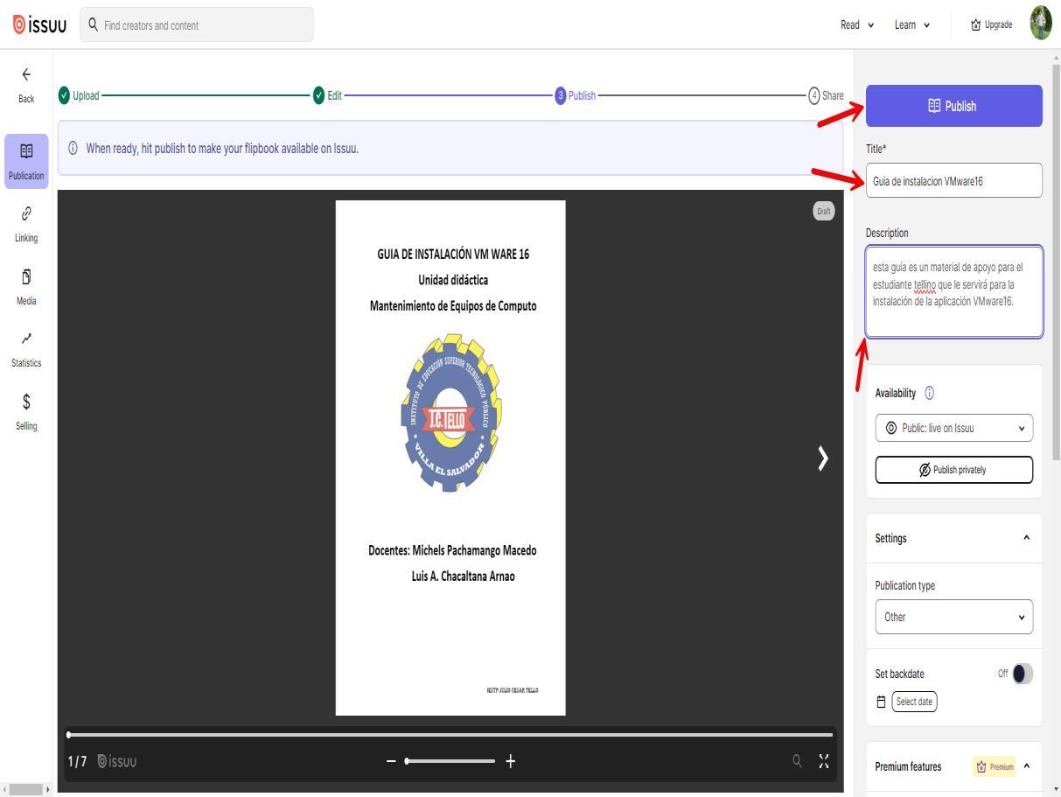This screenshot has height=797, width=1061.
Task: Collapse the Premium features section
Action: [1027, 766]
